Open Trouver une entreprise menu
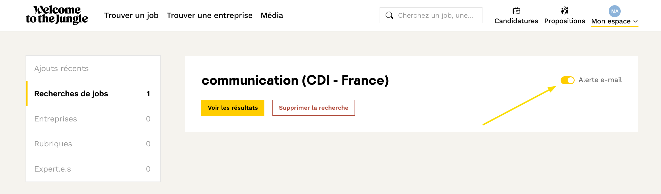The height and width of the screenshot is (194, 661). [209, 15]
